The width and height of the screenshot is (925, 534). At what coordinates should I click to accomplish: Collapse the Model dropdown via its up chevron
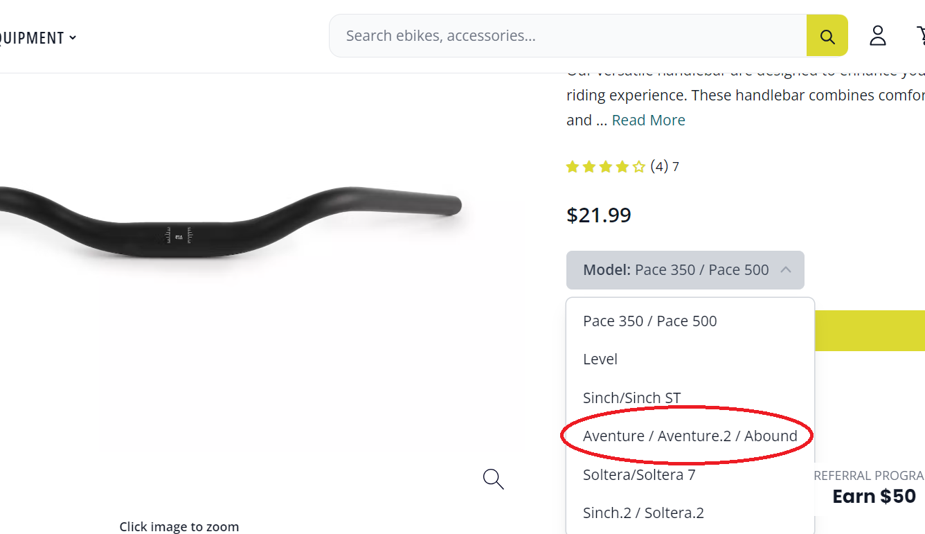point(786,270)
